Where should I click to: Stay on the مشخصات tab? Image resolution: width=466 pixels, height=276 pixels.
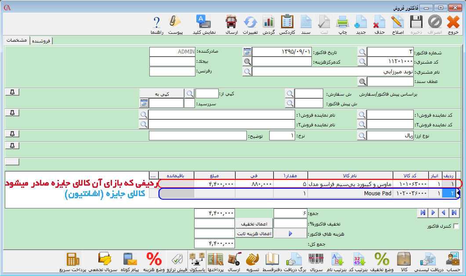(17, 39)
